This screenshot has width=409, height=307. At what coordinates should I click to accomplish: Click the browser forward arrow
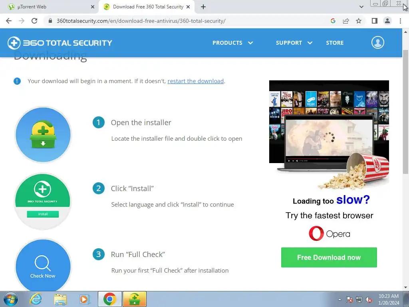click(x=22, y=21)
